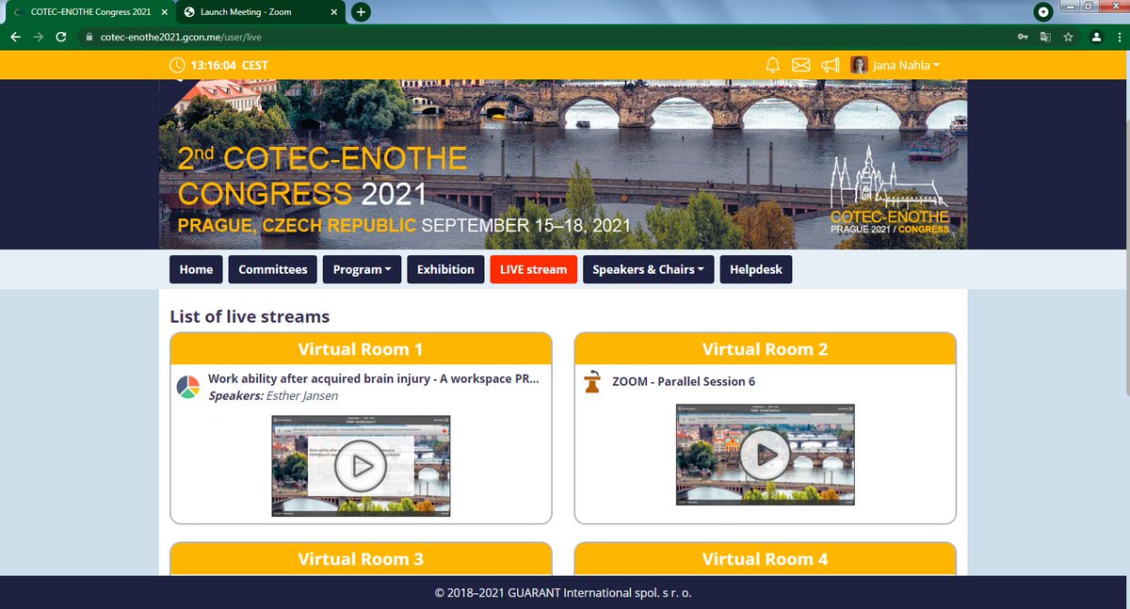Play the Virtual Room 1 stream
The image size is (1130, 609).
coord(361,465)
